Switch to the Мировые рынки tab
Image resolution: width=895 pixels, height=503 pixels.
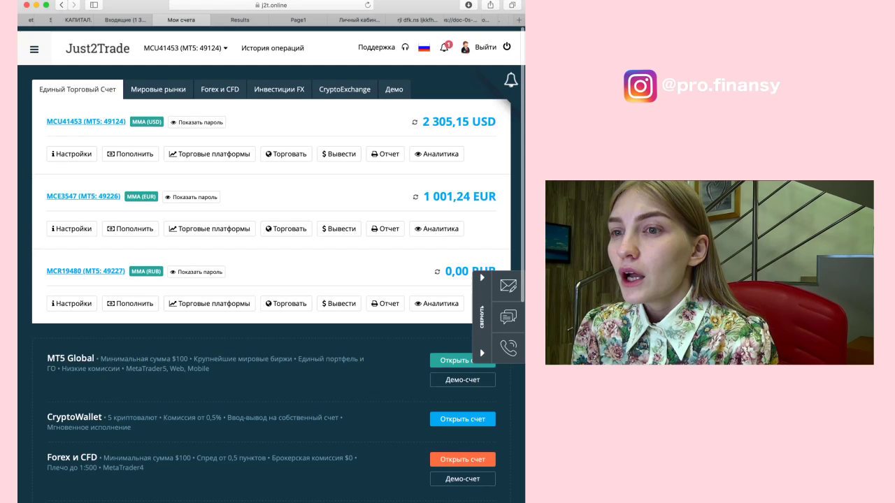click(158, 89)
